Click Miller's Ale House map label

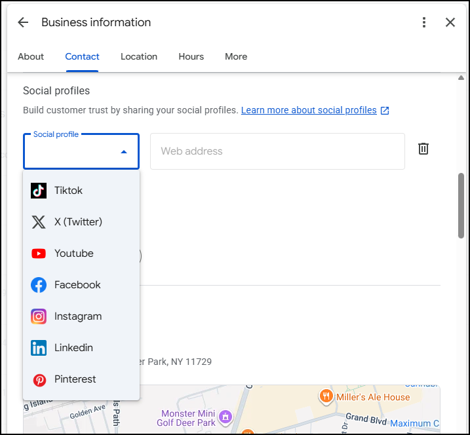click(x=373, y=397)
